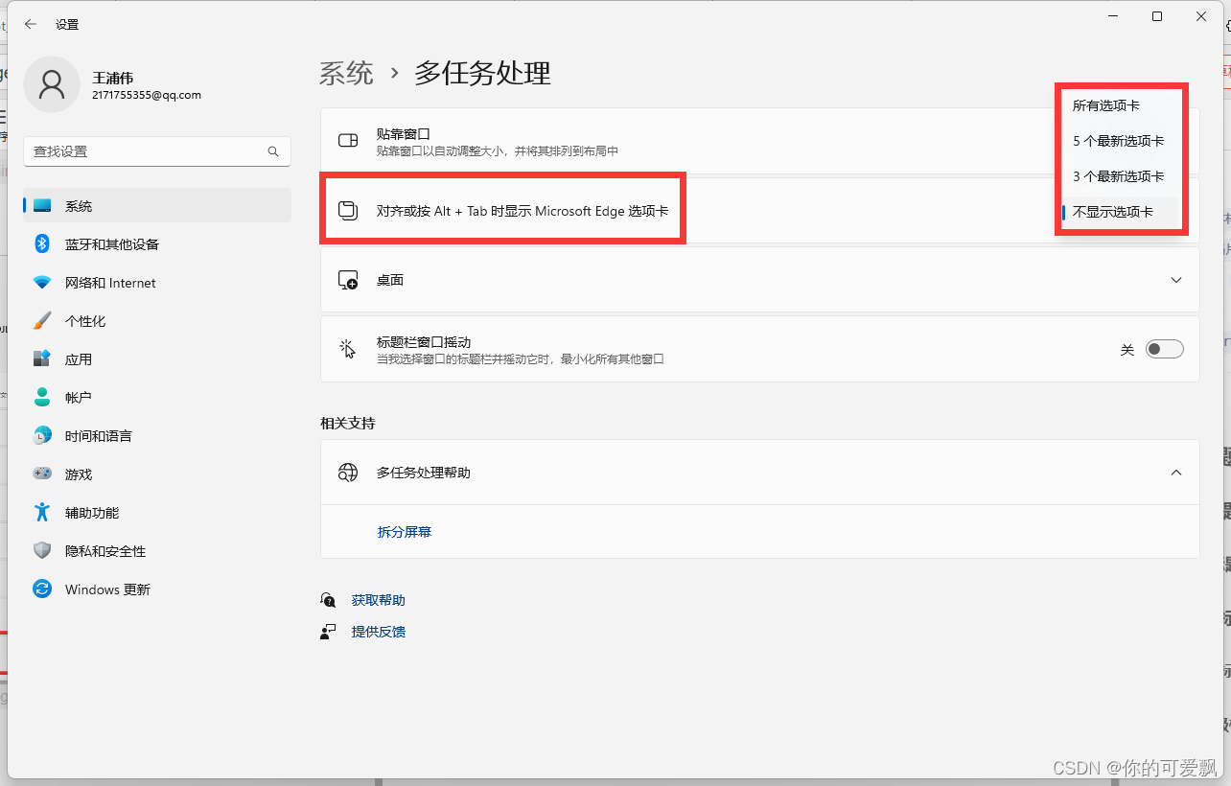
Task: Click the 网络和 Internet wifi icon
Action: point(42,283)
